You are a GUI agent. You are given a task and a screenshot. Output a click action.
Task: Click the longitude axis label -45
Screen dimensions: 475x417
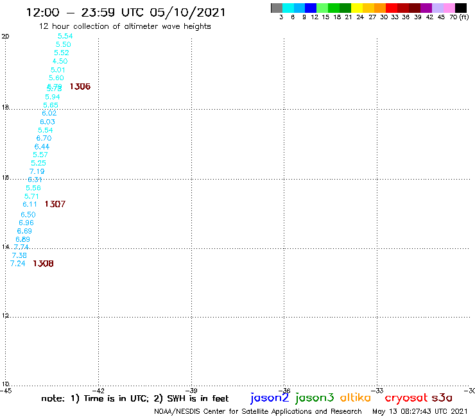click(x=6, y=391)
